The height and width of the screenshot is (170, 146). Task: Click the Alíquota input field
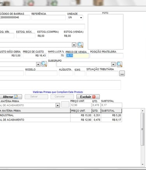(x=66, y=74)
